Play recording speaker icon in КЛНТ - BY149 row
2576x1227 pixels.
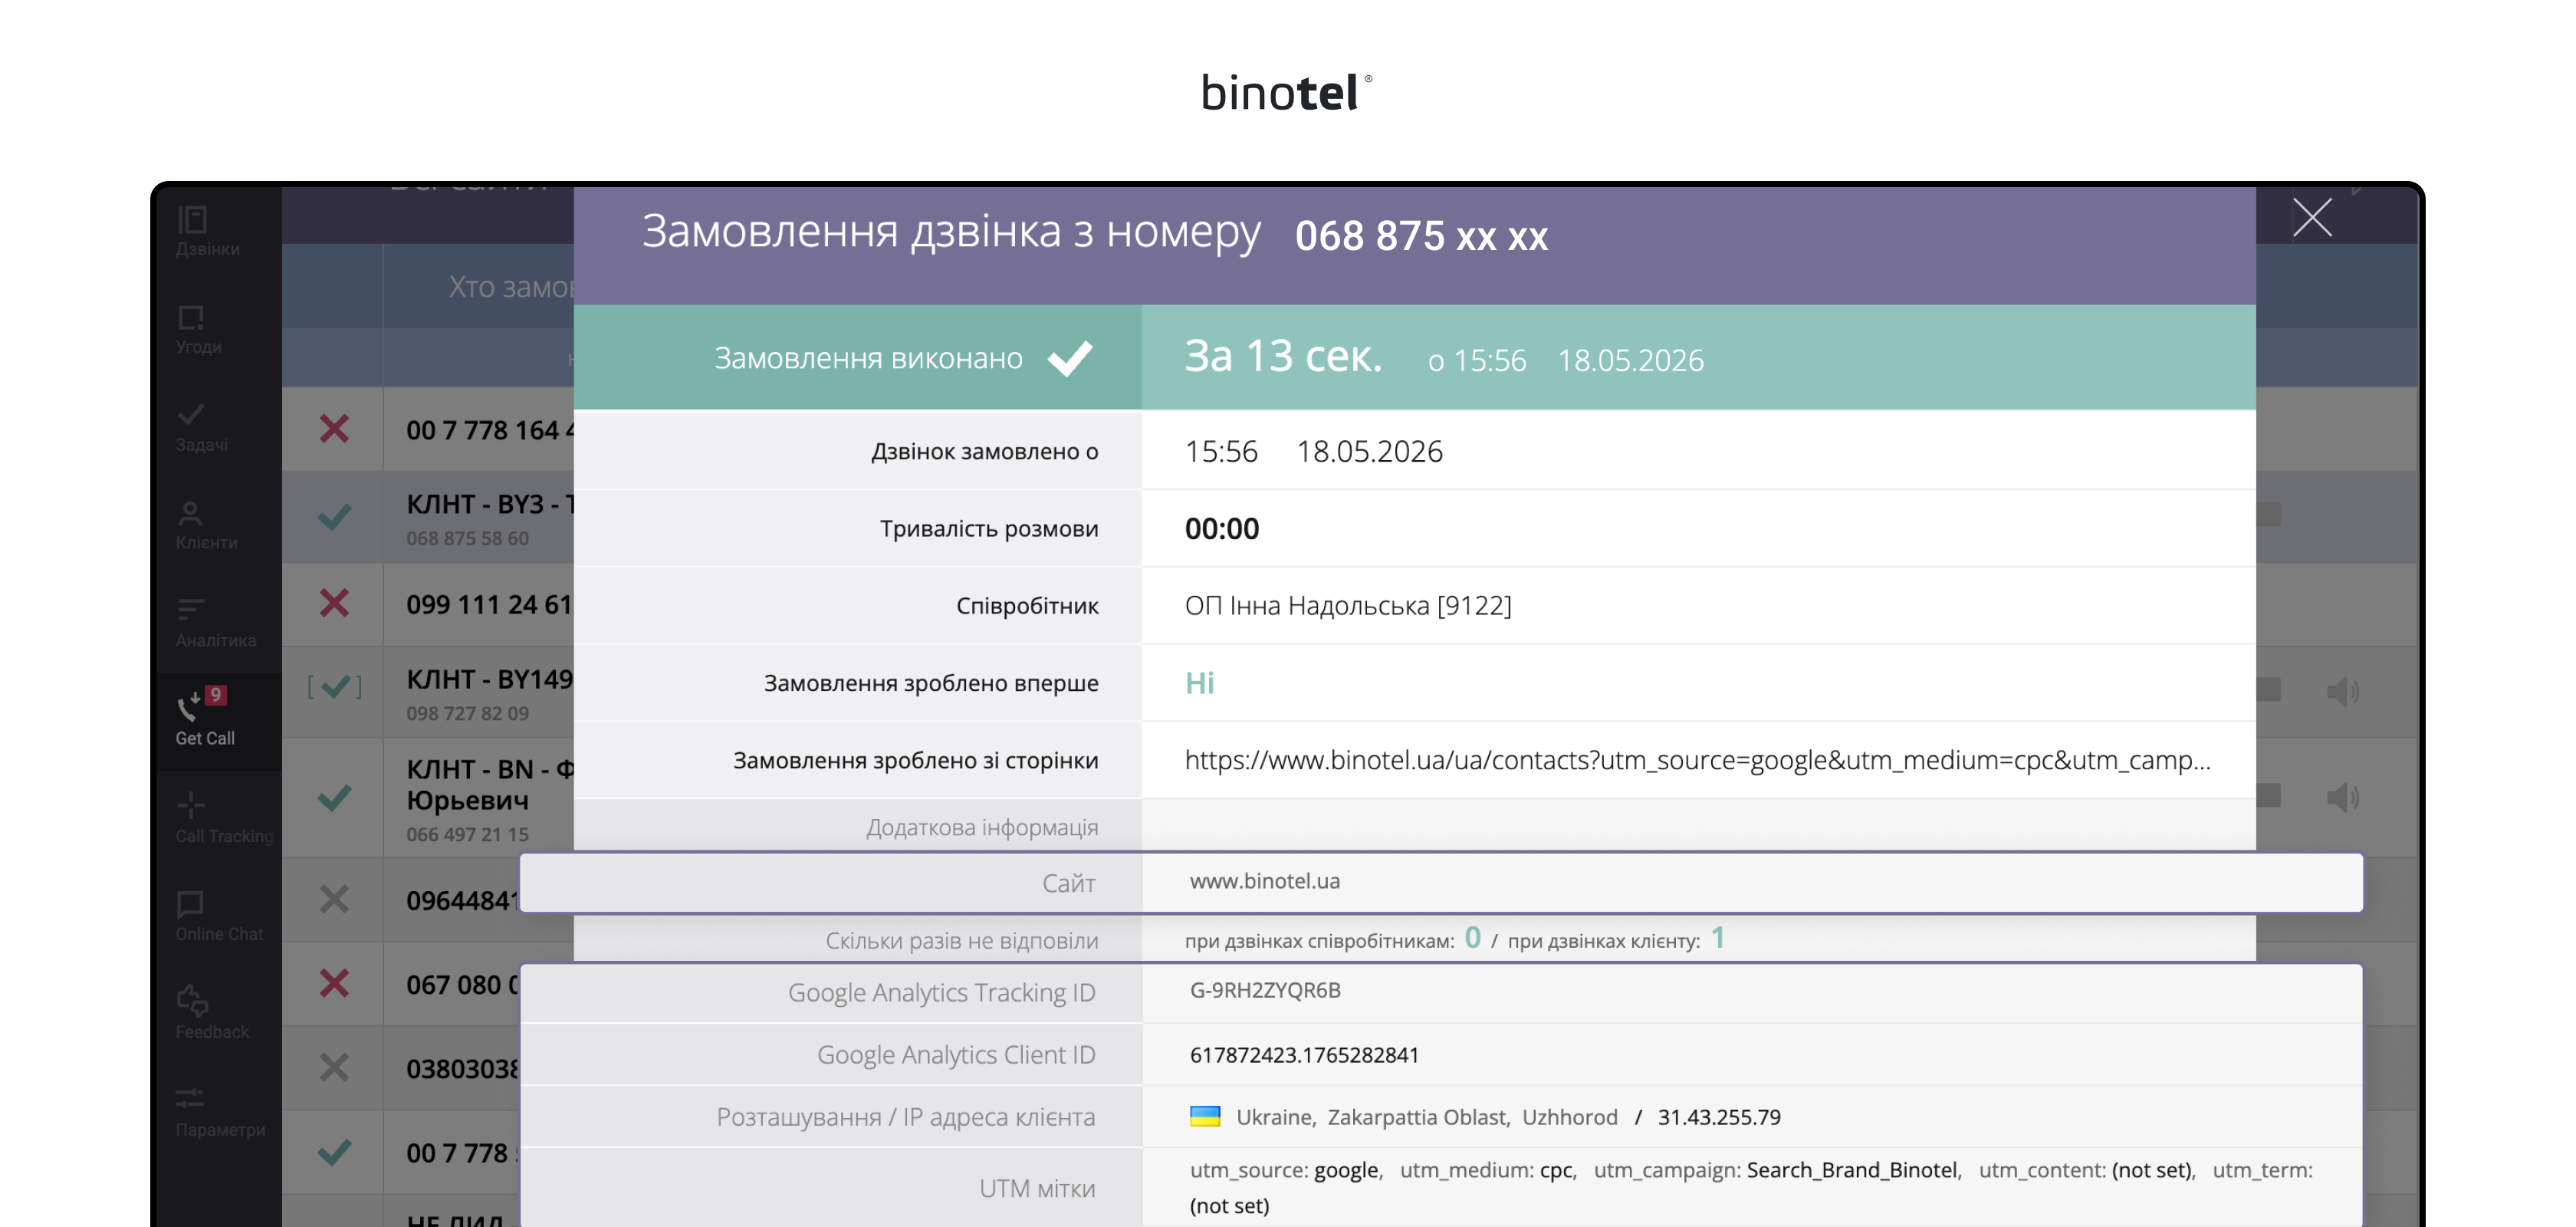pos(2342,691)
